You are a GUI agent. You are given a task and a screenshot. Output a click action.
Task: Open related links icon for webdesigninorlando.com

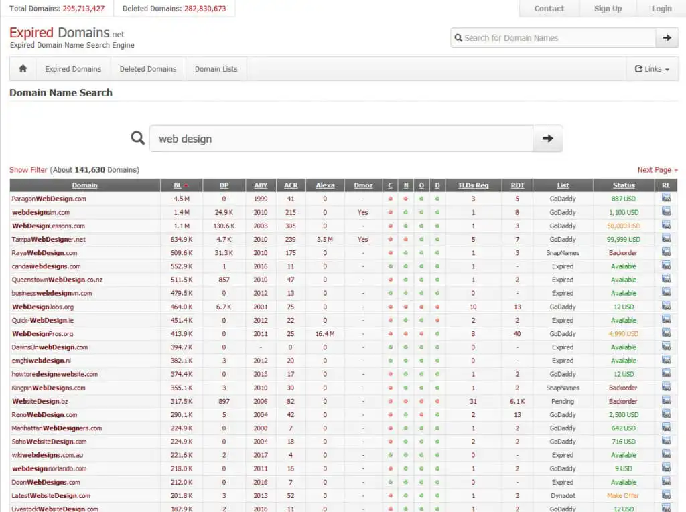(x=666, y=468)
